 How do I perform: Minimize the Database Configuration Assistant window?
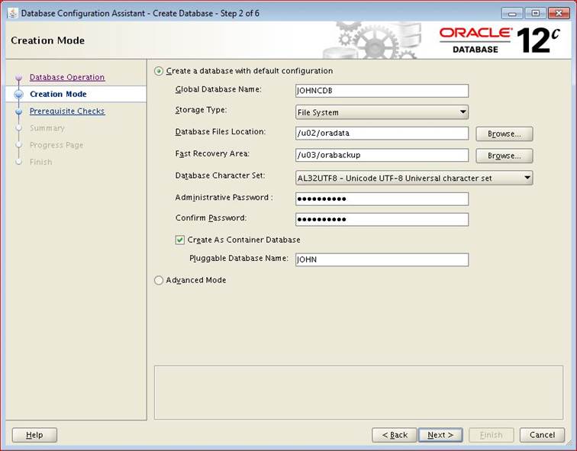point(512,14)
